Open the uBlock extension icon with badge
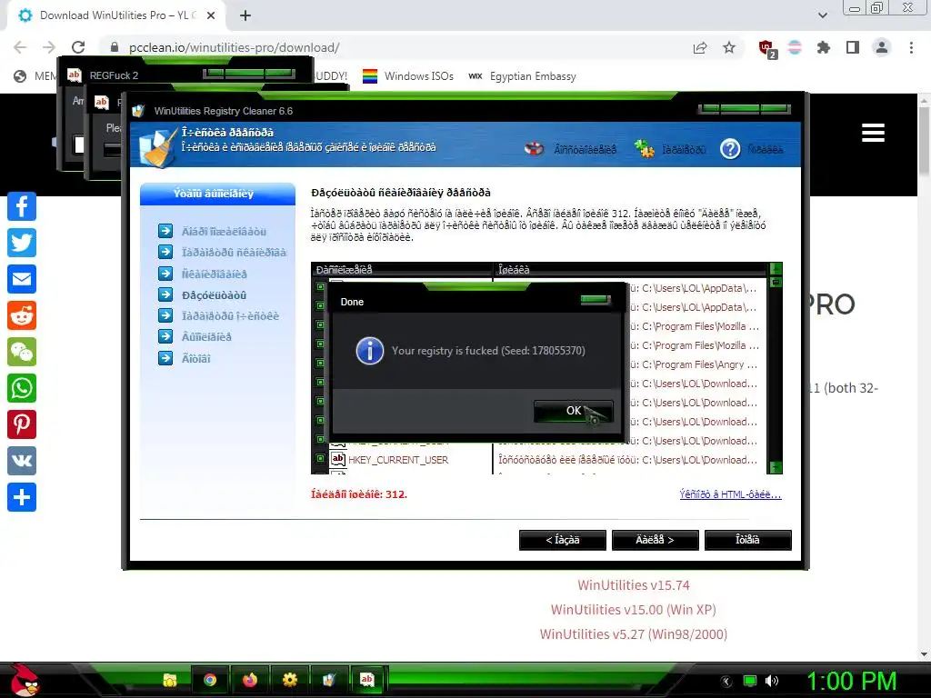This screenshot has height=698, width=931. pyautogui.click(x=767, y=48)
